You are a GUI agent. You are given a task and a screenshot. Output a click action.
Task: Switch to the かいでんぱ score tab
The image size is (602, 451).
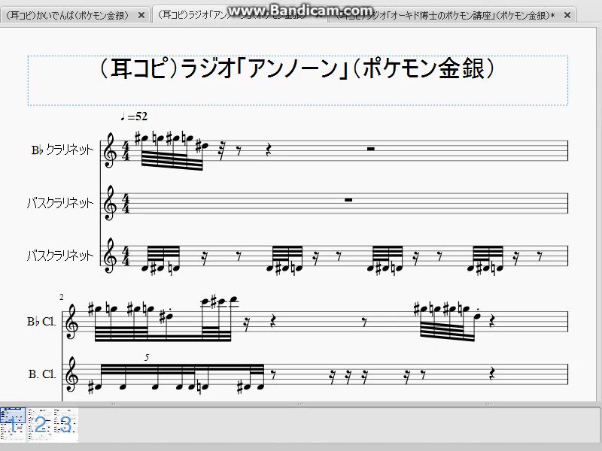(x=68, y=15)
